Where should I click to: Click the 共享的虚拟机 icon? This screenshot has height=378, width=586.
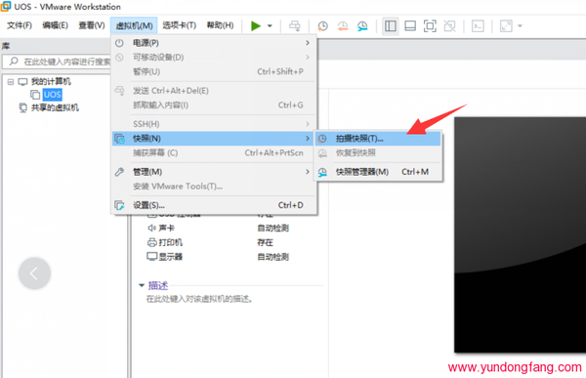coord(23,107)
